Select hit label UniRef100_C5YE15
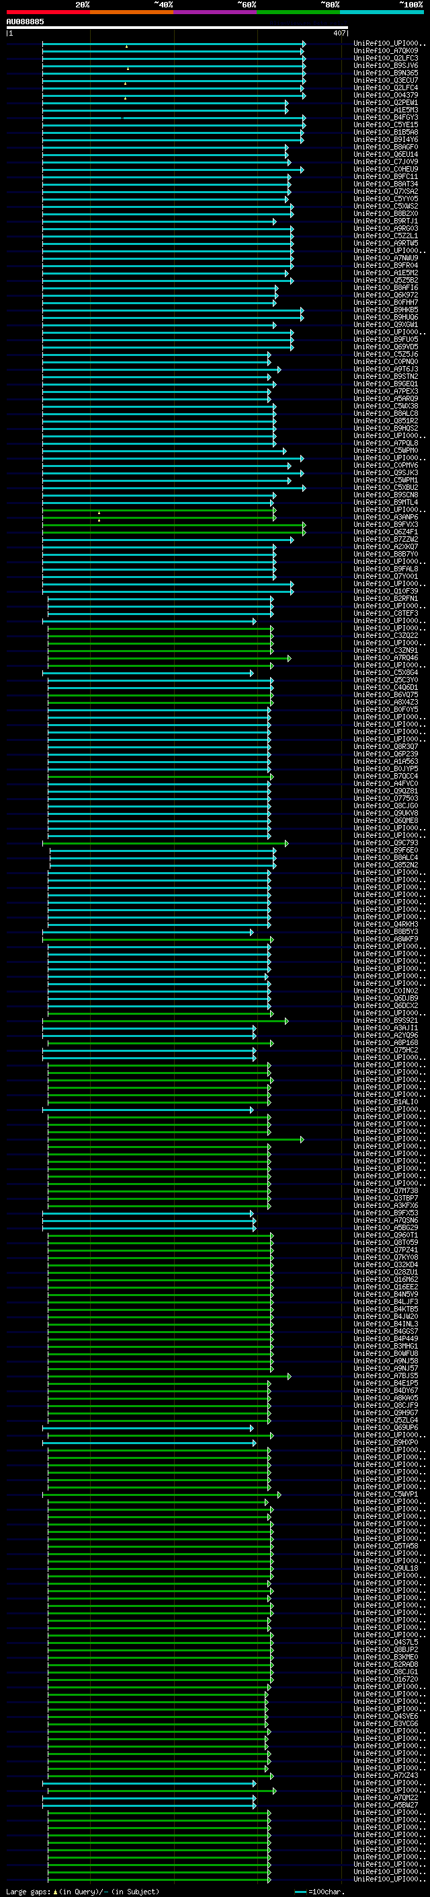The height and width of the screenshot is (1897, 430). 386,124
